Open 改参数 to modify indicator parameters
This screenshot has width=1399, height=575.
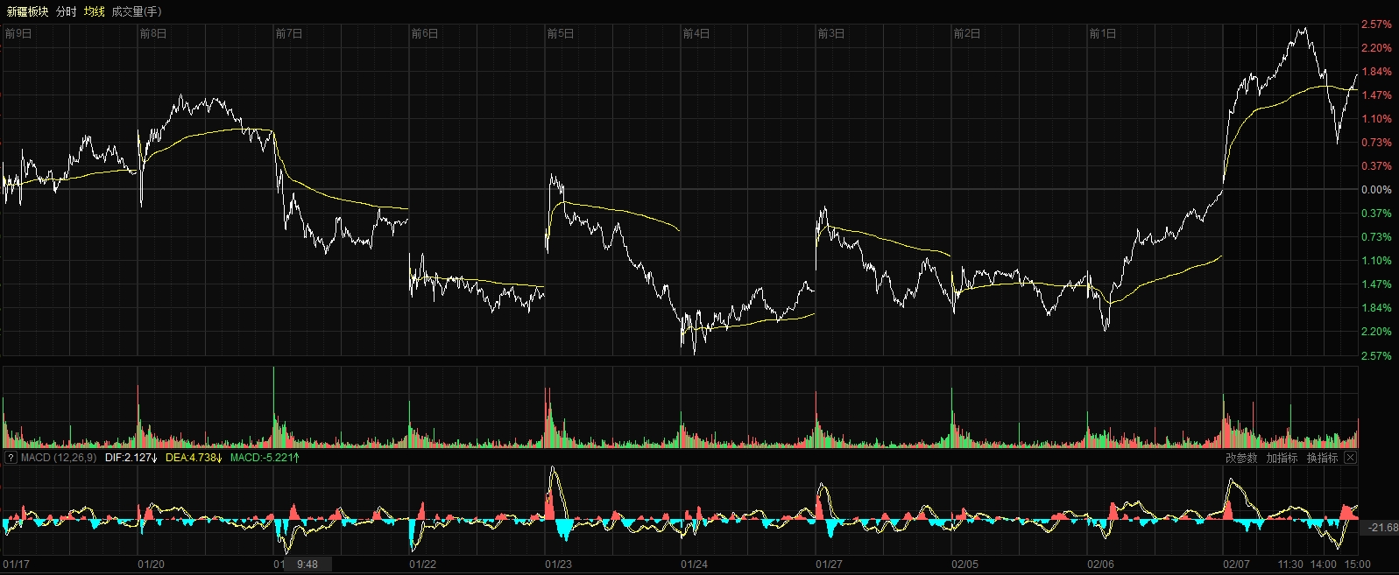1240,458
